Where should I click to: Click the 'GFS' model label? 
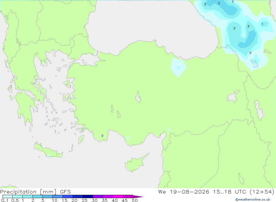(x=65, y=192)
